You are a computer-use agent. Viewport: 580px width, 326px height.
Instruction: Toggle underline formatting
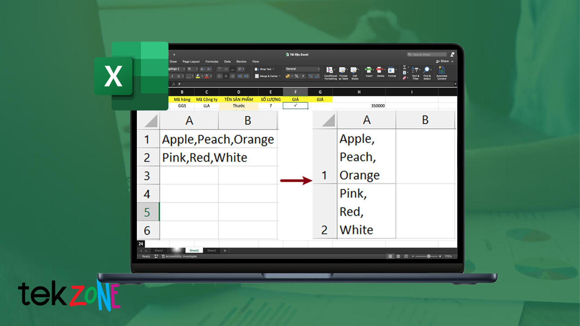click(179, 76)
